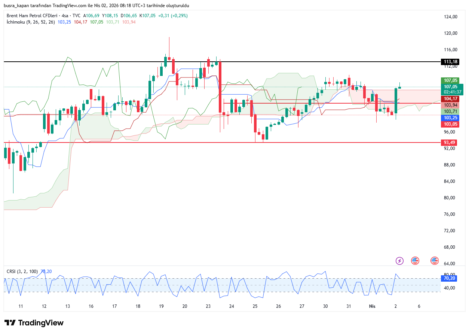Open the Brent Ham Petrol CFDleri symbol title
The width and height of the screenshot is (469, 334).
pyautogui.click(x=33, y=16)
